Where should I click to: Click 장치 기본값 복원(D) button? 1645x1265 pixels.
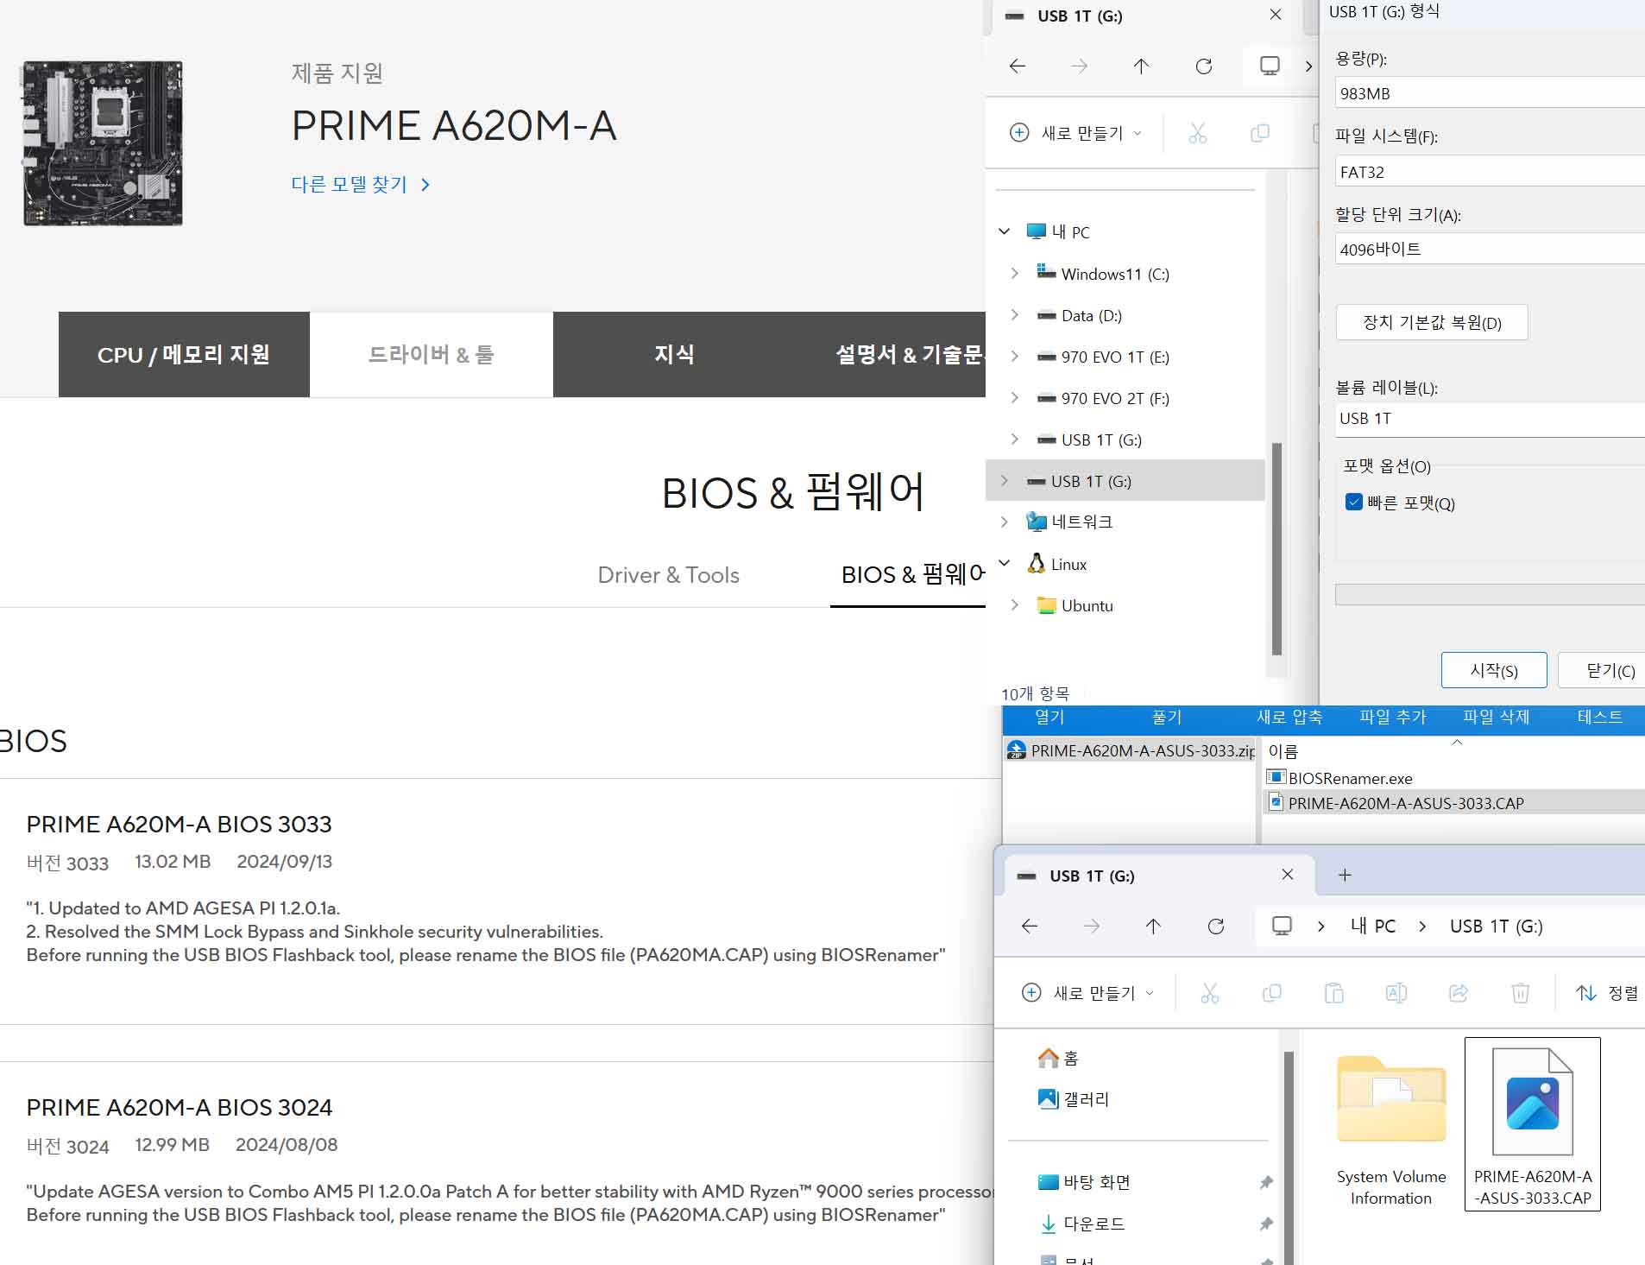pyautogui.click(x=1432, y=322)
